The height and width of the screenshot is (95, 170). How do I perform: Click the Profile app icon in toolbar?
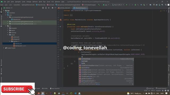point(141,5)
